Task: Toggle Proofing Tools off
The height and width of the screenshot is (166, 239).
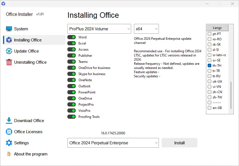Action: point(72,117)
